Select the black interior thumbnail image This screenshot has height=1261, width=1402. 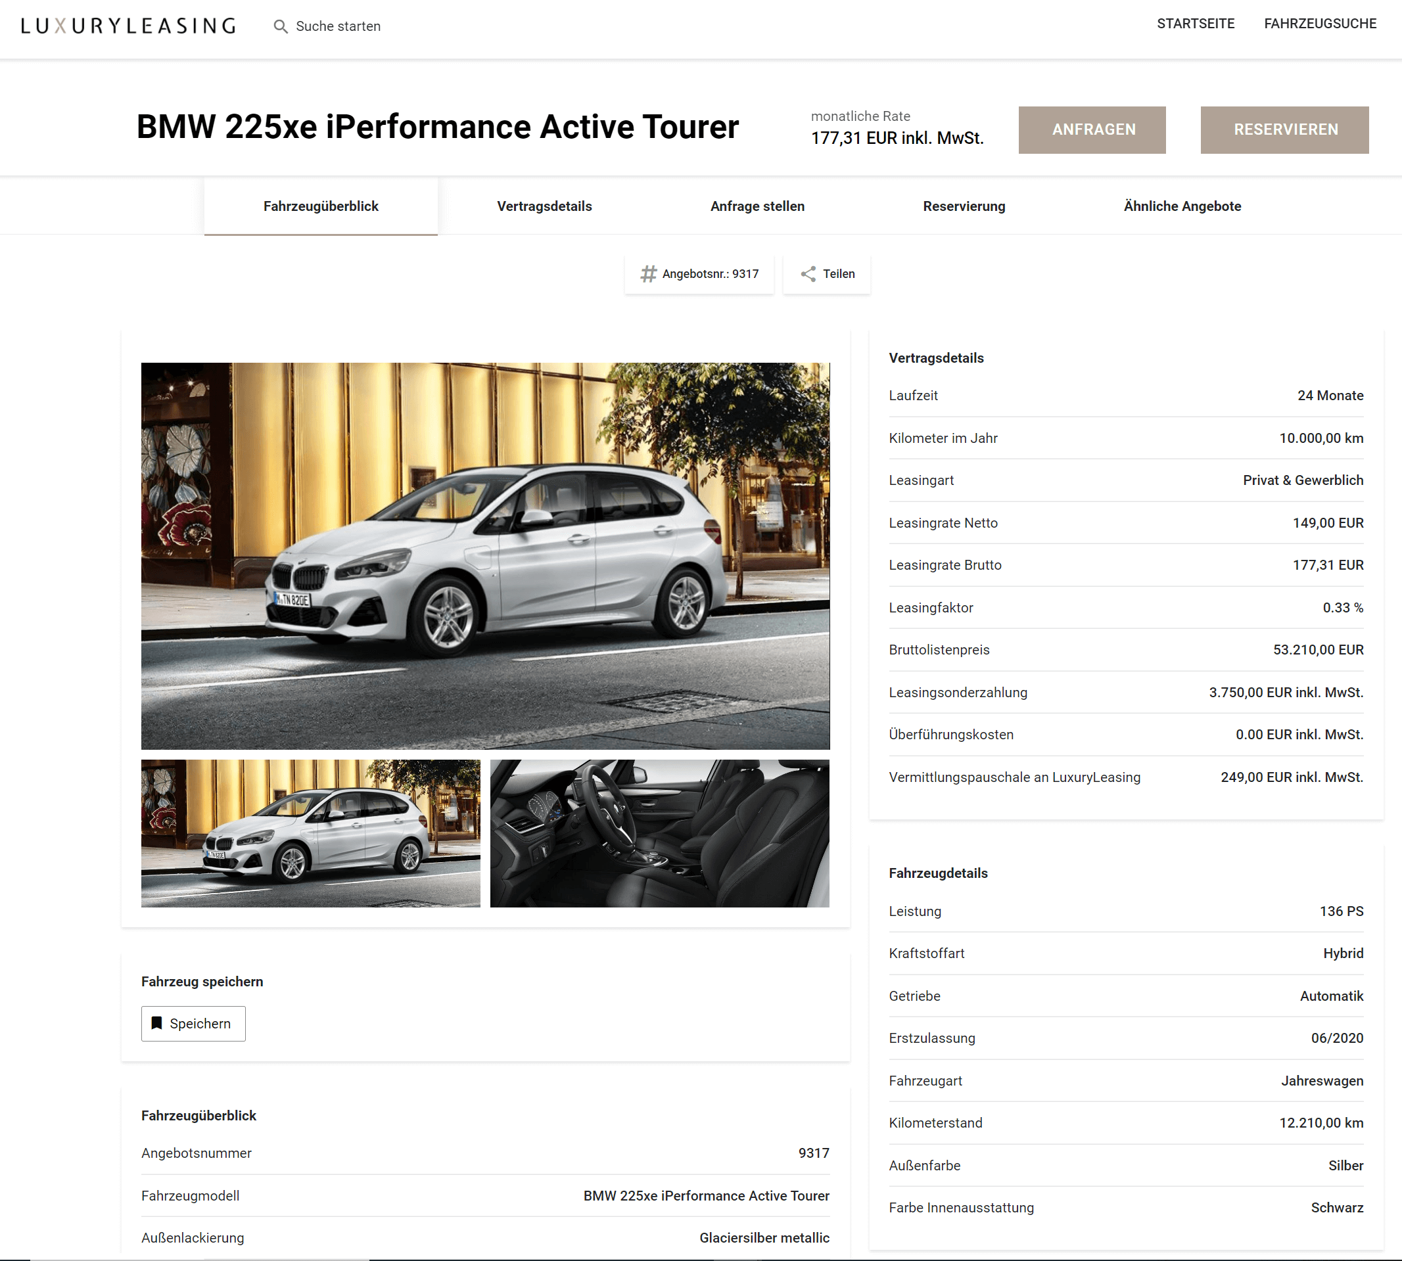[x=659, y=833]
